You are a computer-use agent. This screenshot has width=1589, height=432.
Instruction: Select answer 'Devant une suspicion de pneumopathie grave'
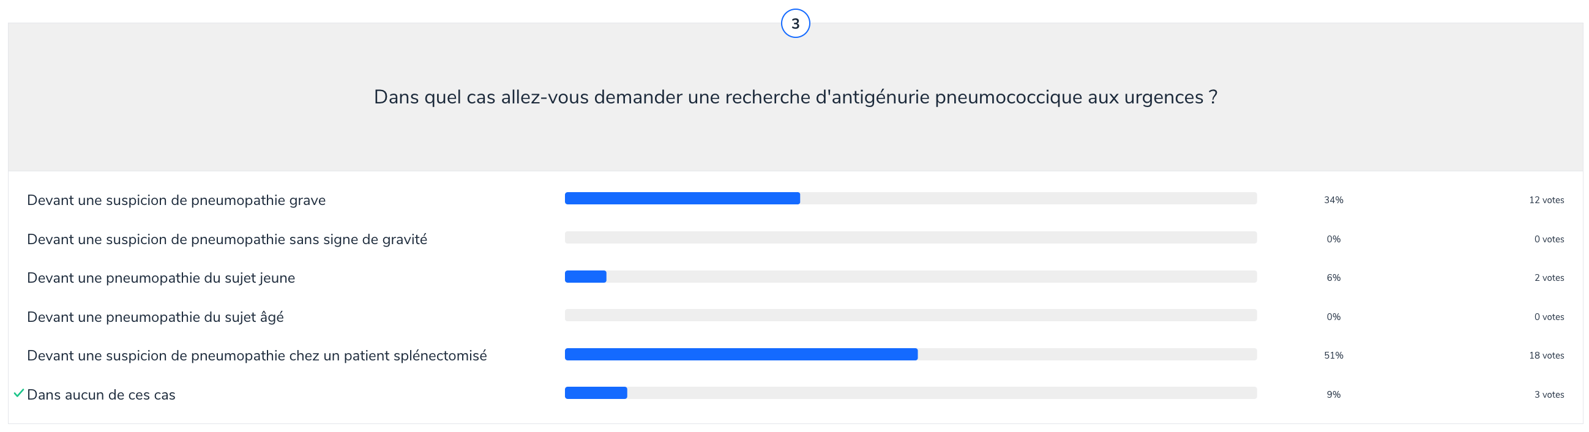pyautogui.click(x=176, y=200)
